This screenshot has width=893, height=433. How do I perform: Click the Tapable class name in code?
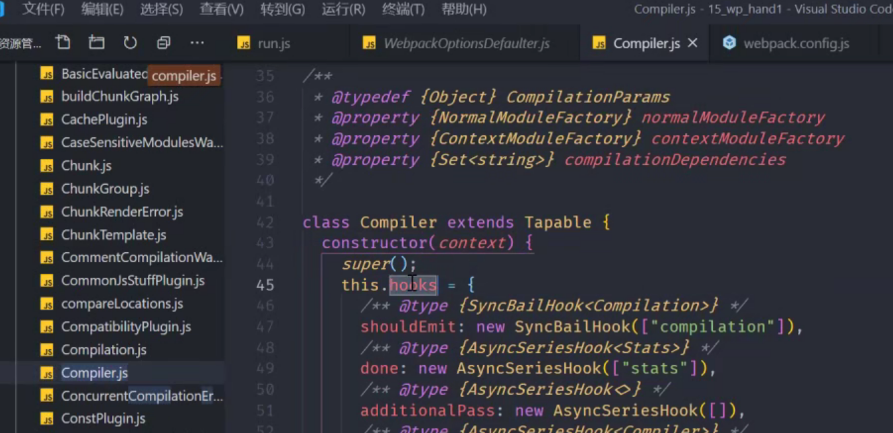pyautogui.click(x=558, y=222)
